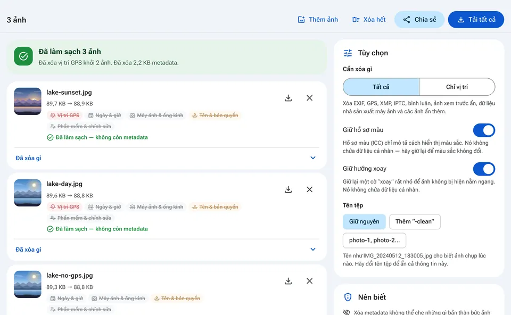Click the 89,3 KB → 88,8 KB size text
511x315 pixels.
69,287
